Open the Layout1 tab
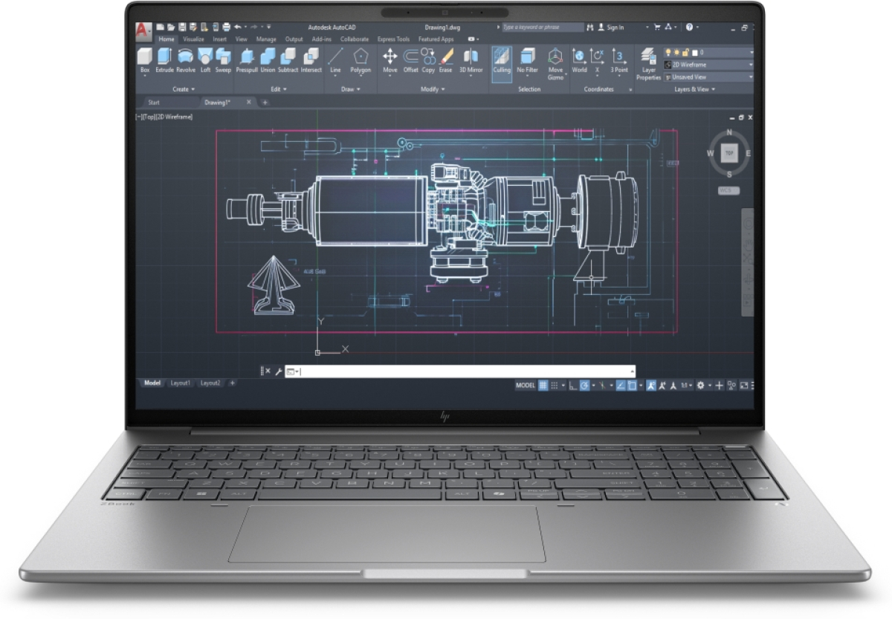 click(181, 383)
